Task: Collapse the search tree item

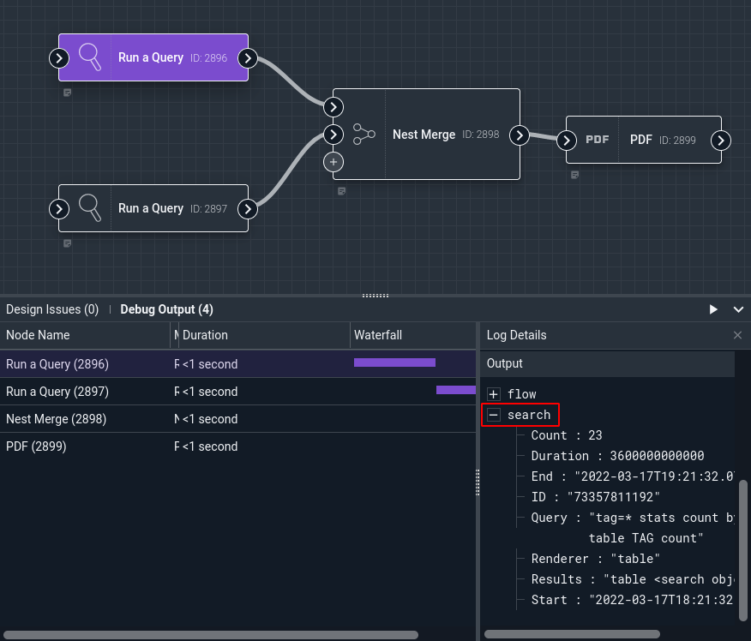Action: coord(493,415)
